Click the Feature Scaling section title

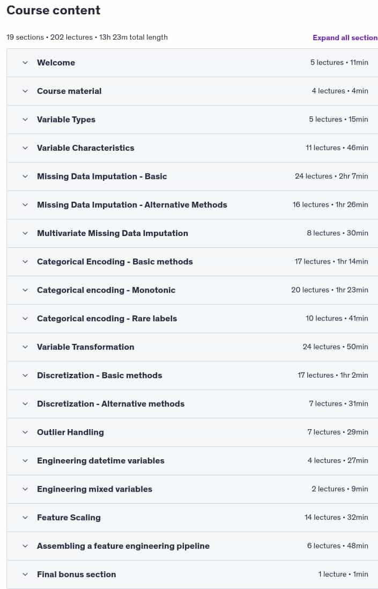69,518
